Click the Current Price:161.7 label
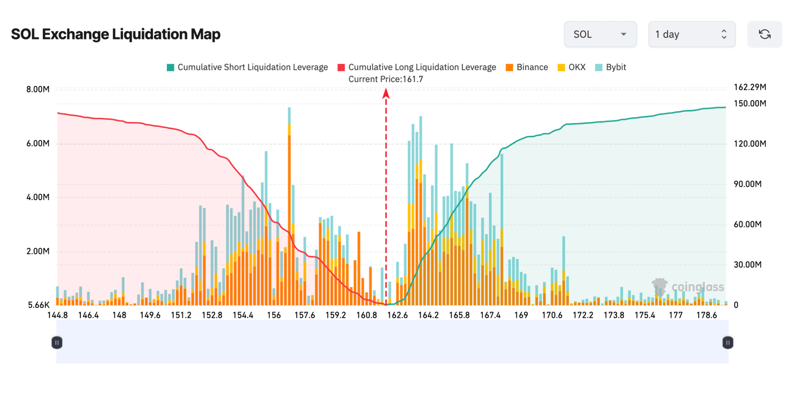The image size is (791, 395). (386, 79)
